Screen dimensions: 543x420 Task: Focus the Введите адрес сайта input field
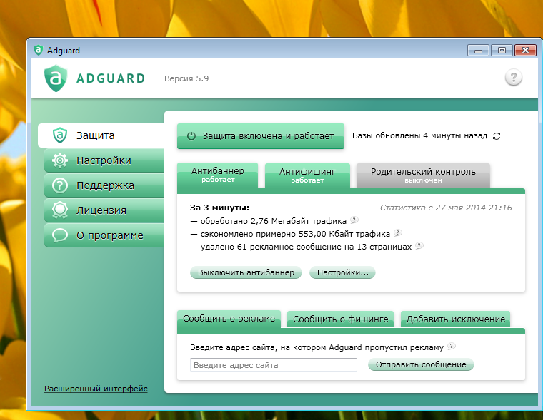pyautogui.click(x=274, y=364)
